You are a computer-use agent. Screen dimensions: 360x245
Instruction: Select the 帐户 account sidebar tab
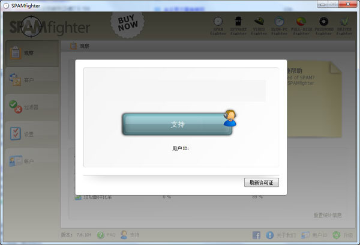[32, 161]
